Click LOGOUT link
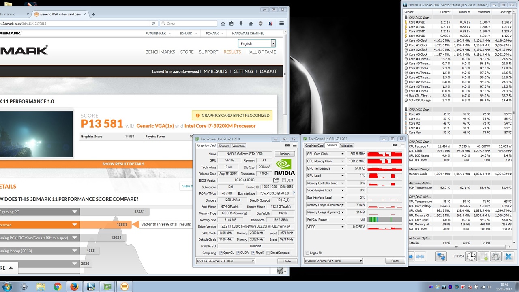519x292 pixels. [x=268, y=71]
